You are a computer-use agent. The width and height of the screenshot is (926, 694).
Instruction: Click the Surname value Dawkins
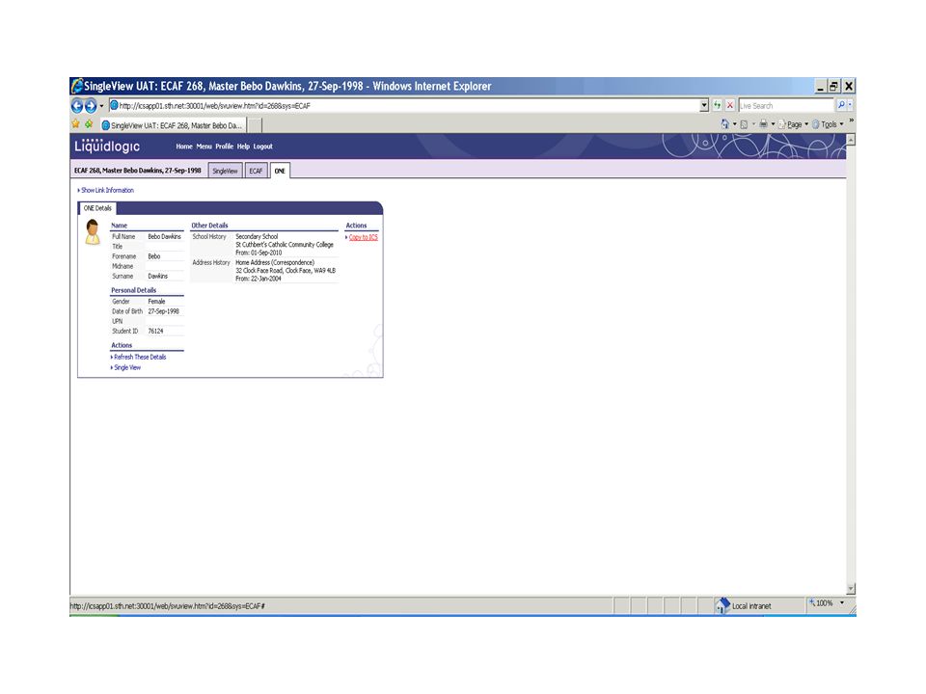pos(157,277)
